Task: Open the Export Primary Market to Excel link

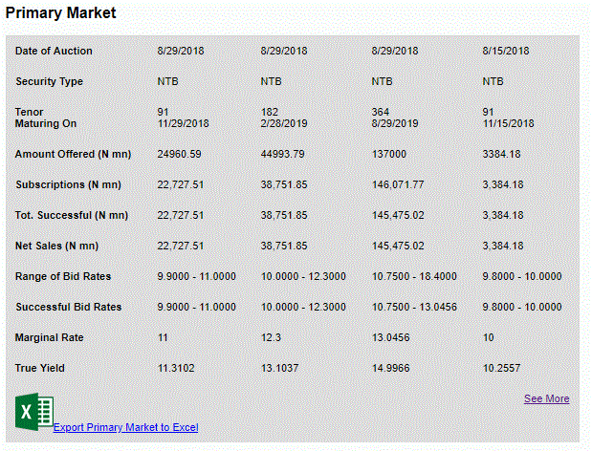Action: (125, 427)
